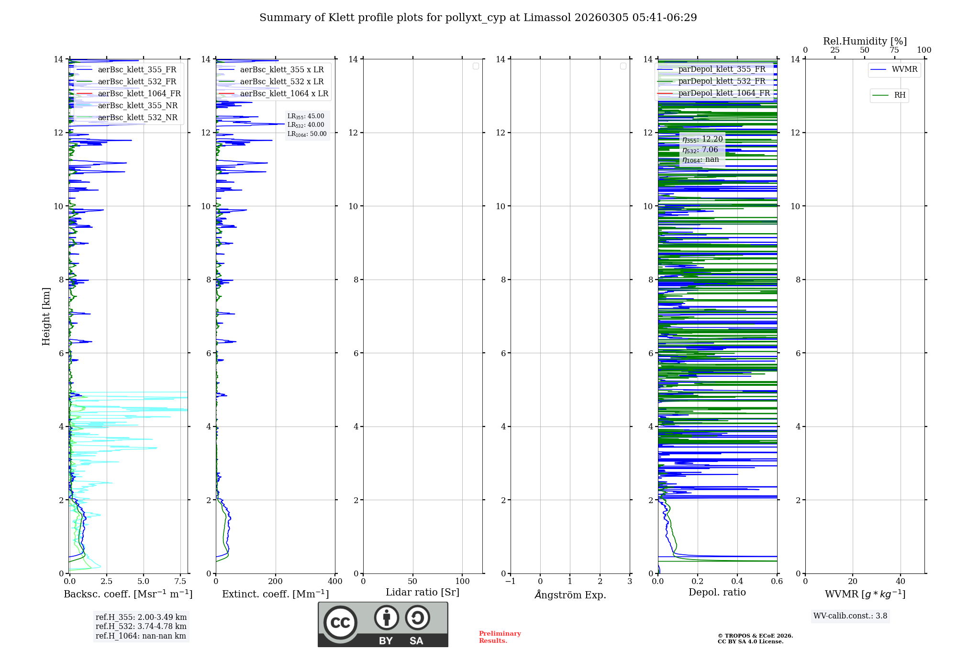Click the empty legend box in Ångström panel

coord(623,66)
